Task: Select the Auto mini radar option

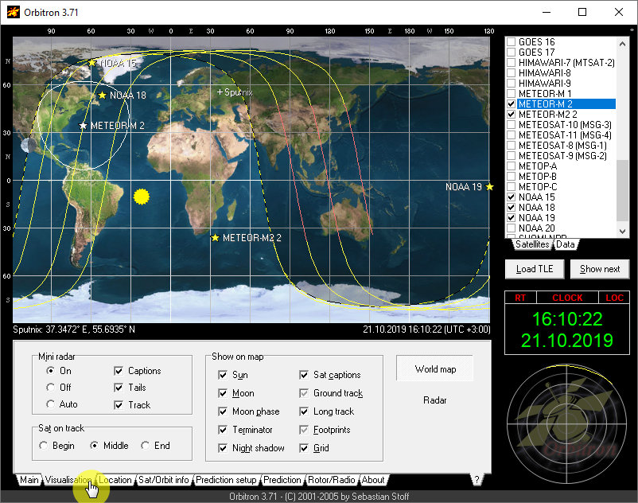Action: click(51, 404)
